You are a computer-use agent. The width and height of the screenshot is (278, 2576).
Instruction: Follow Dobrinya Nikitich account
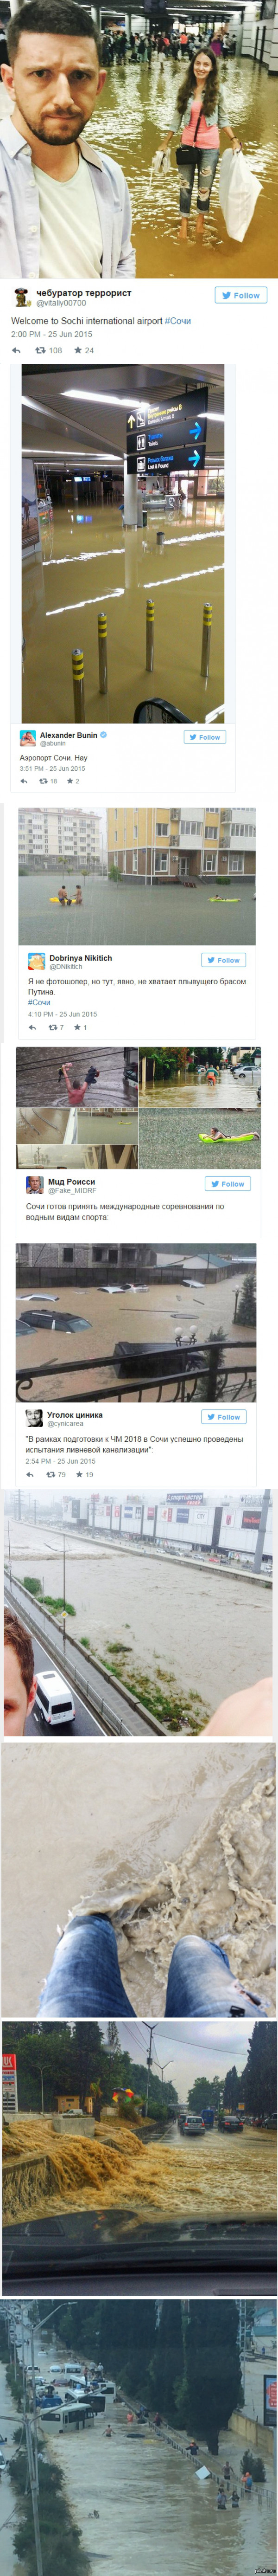point(223,960)
